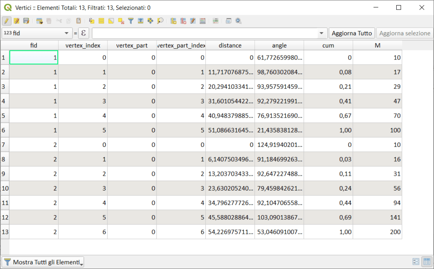The height and width of the screenshot is (269, 434).
Task: Open Mostra Tutti gli Elementi filter menu
Action: 43,262
